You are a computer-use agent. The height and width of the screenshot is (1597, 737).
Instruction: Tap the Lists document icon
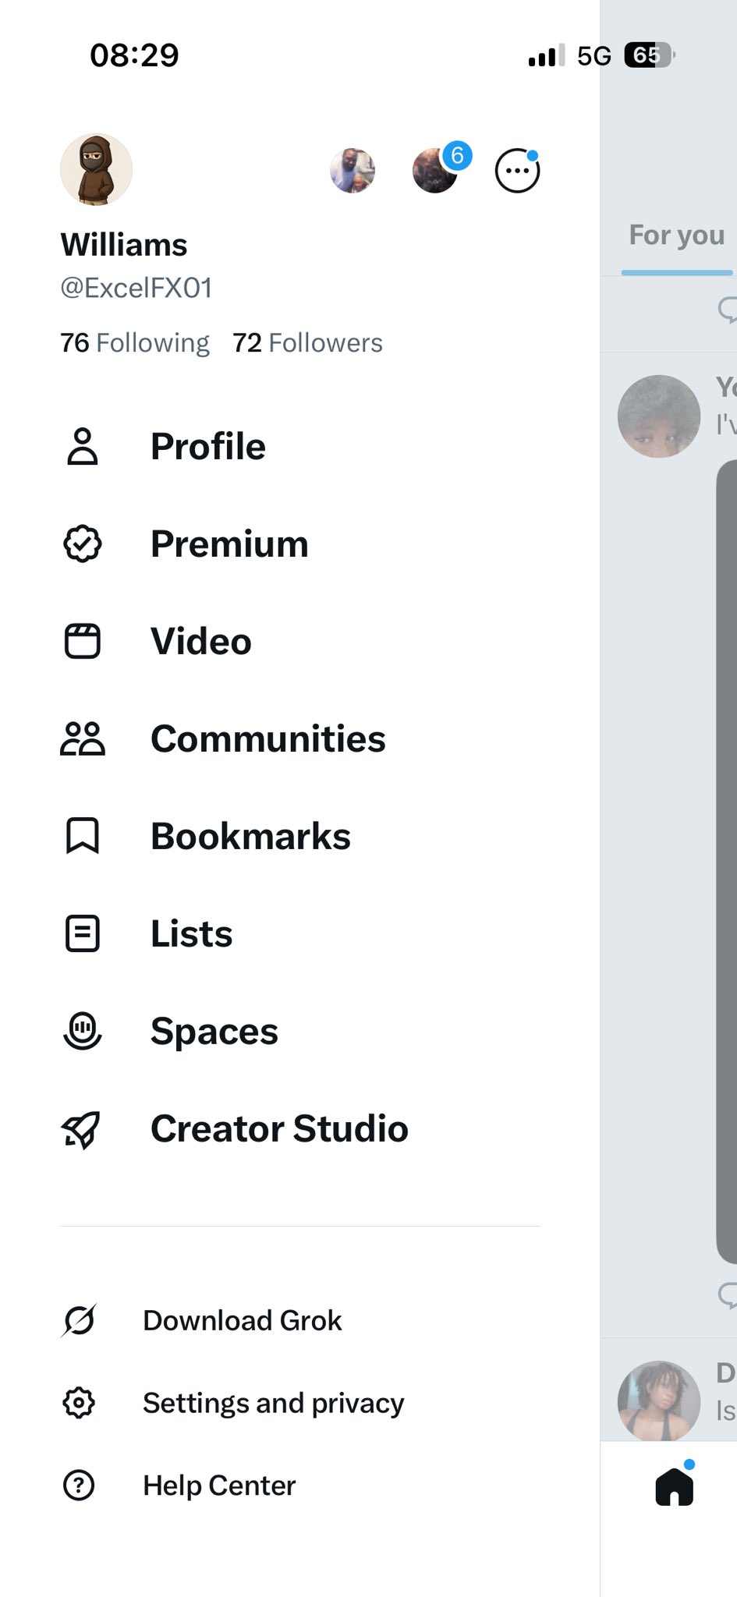(83, 934)
